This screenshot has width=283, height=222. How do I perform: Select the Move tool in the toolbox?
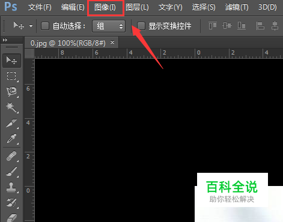(11, 61)
